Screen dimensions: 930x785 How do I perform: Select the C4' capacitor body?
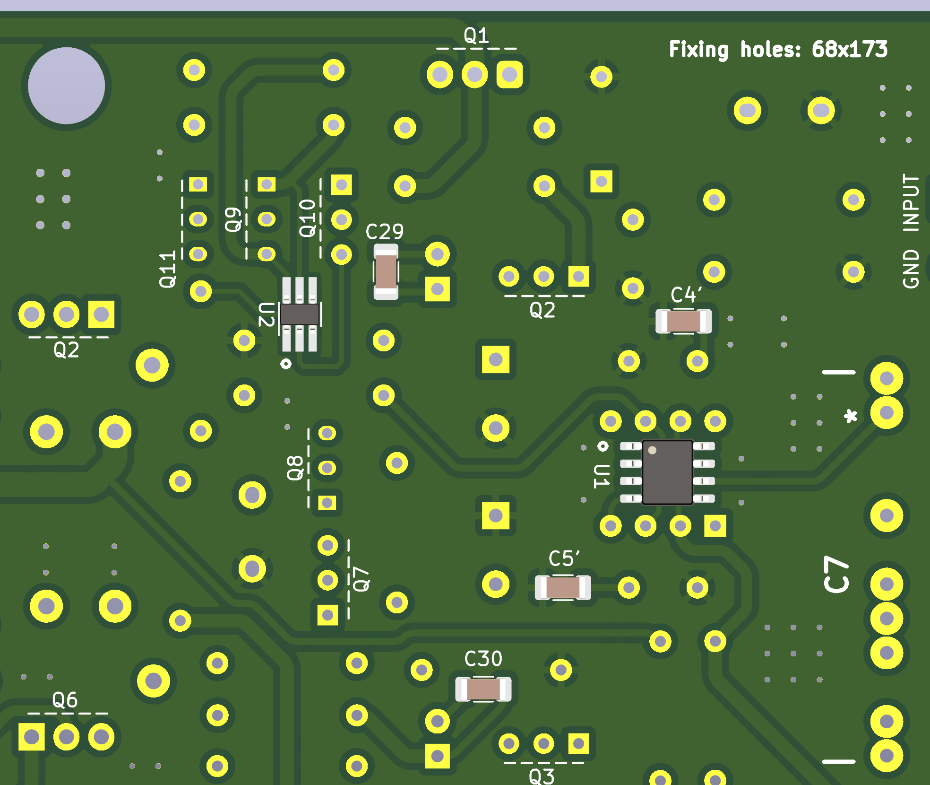(683, 322)
